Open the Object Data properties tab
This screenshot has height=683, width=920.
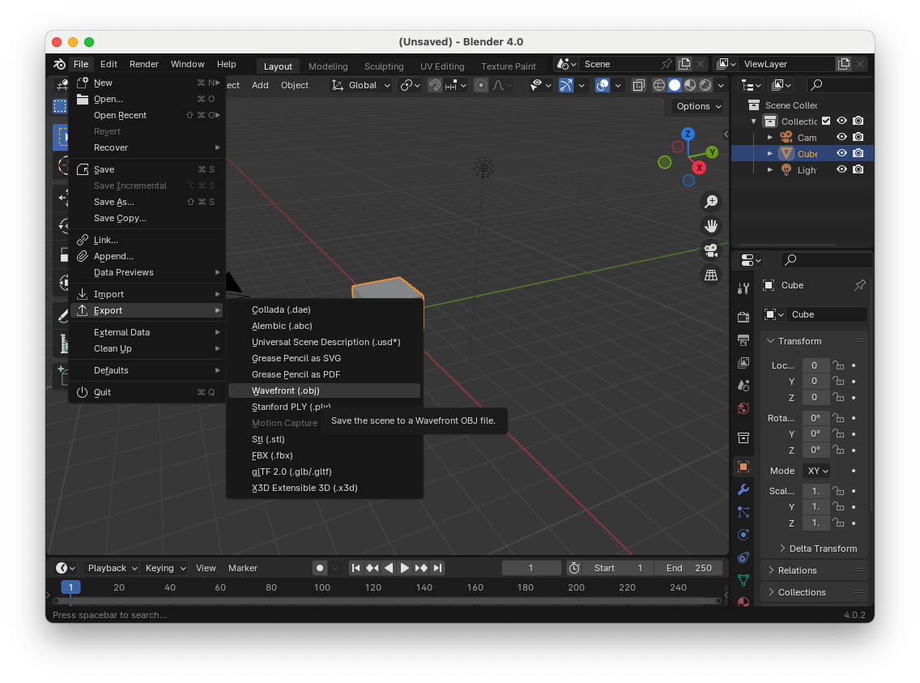743,580
